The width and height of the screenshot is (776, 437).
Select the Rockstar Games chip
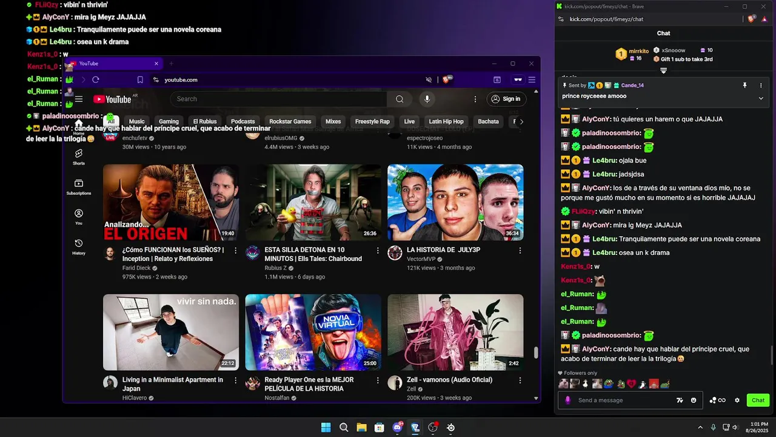click(290, 121)
